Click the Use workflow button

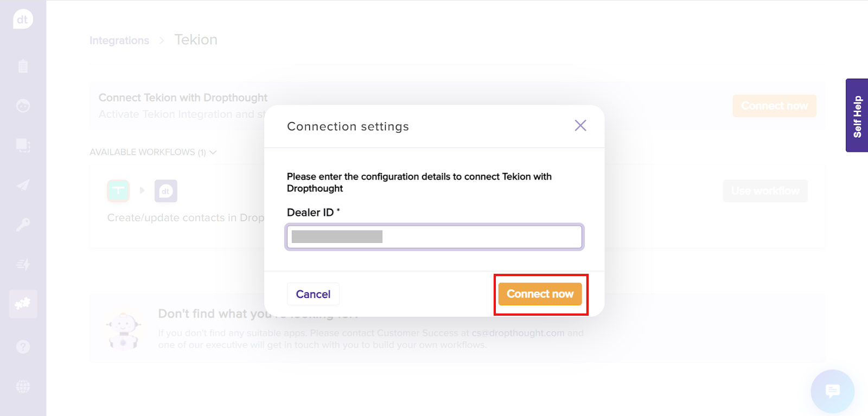tap(765, 191)
